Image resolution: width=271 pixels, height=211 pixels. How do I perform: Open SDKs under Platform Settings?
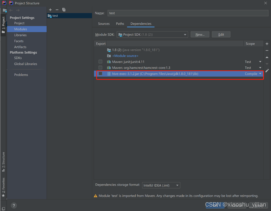pos(18,58)
